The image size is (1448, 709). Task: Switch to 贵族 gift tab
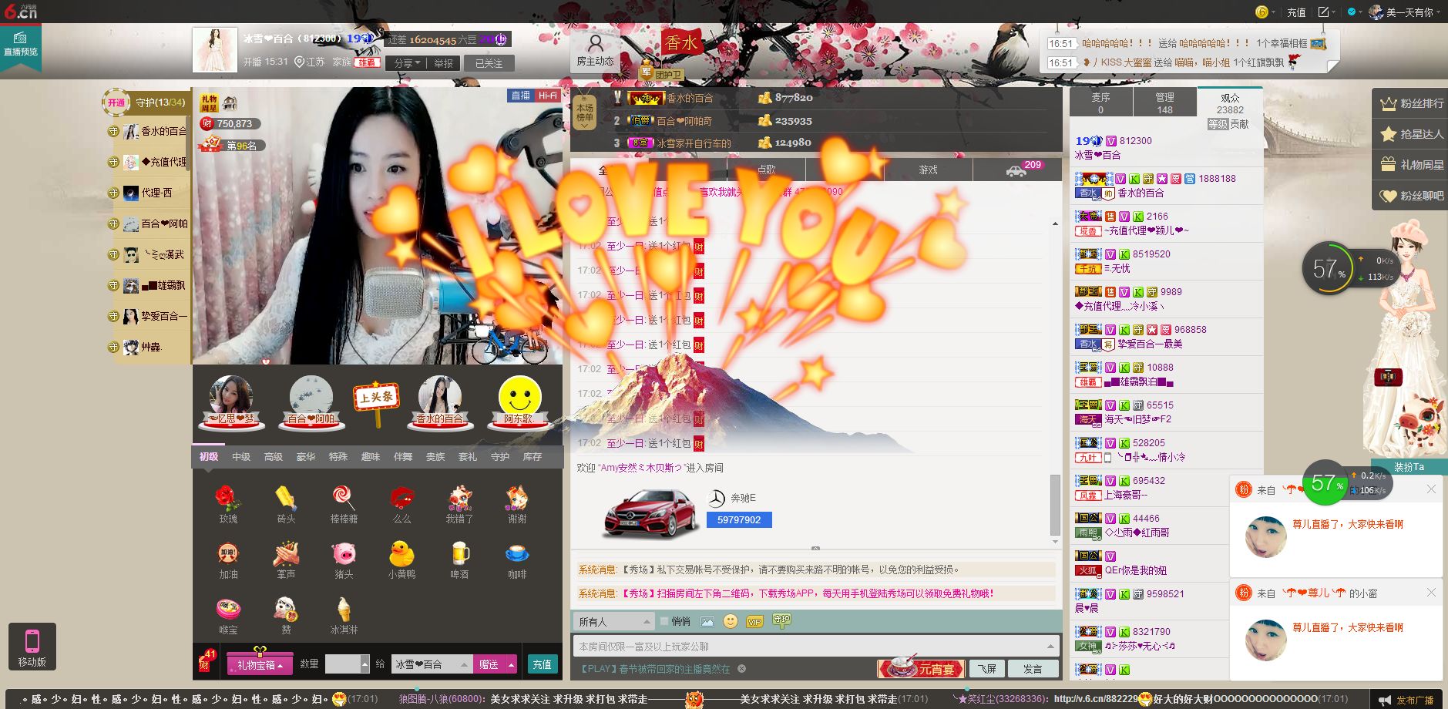pos(435,457)
